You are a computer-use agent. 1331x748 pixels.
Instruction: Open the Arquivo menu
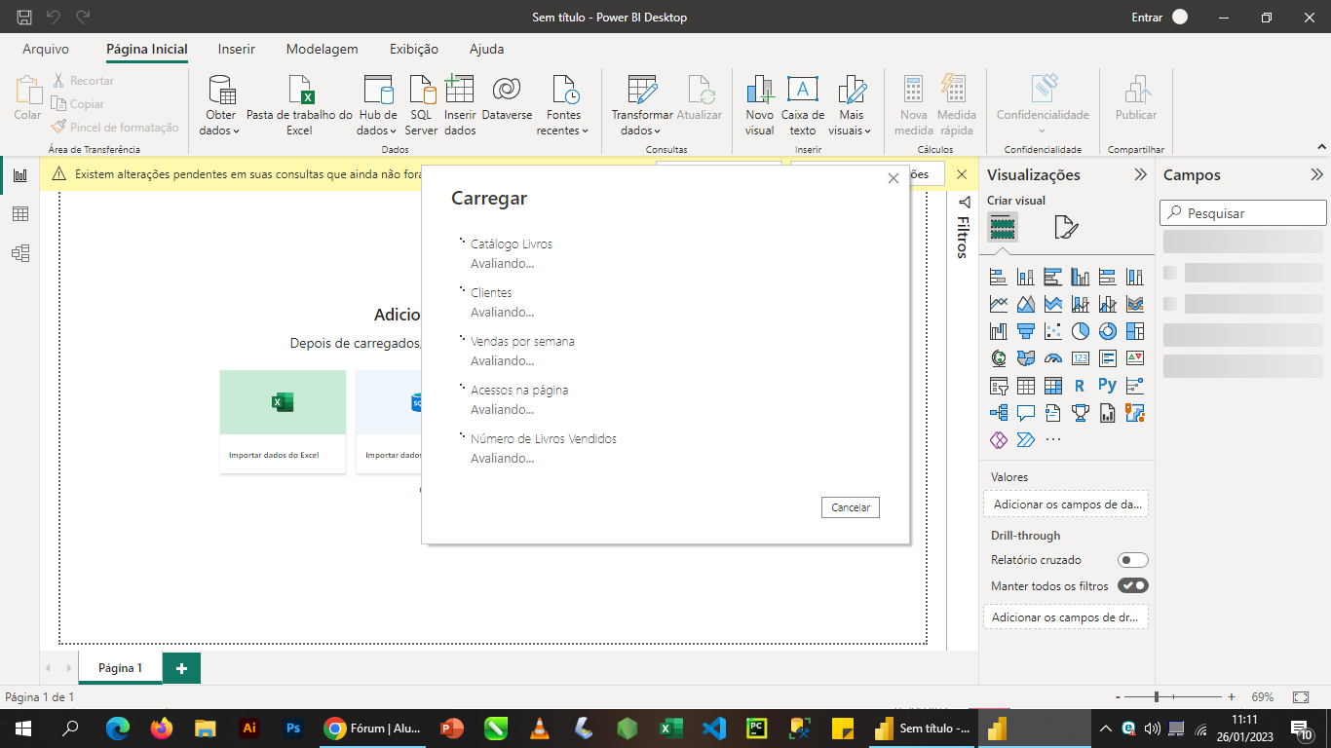point(46,49)
